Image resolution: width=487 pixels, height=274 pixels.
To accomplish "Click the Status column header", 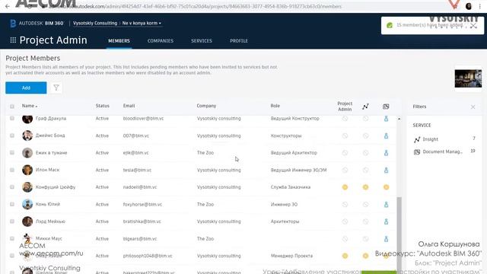I will point(103,106).
